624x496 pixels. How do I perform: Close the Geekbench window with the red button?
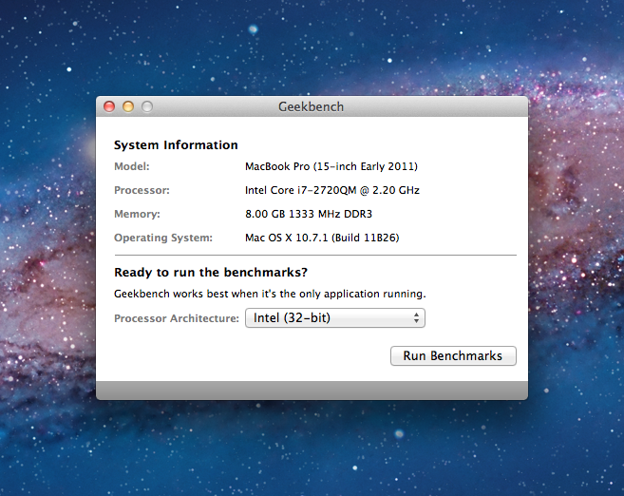[x=109, y=107]
